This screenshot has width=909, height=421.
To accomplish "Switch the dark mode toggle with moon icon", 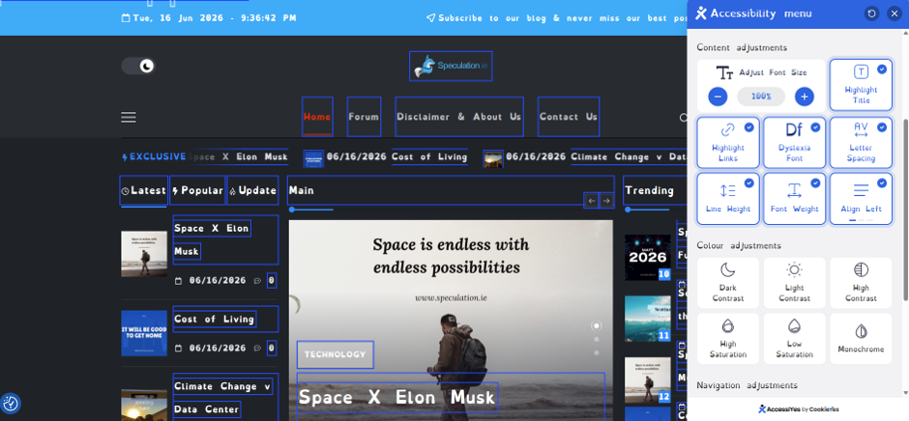I will click(138, 66).
